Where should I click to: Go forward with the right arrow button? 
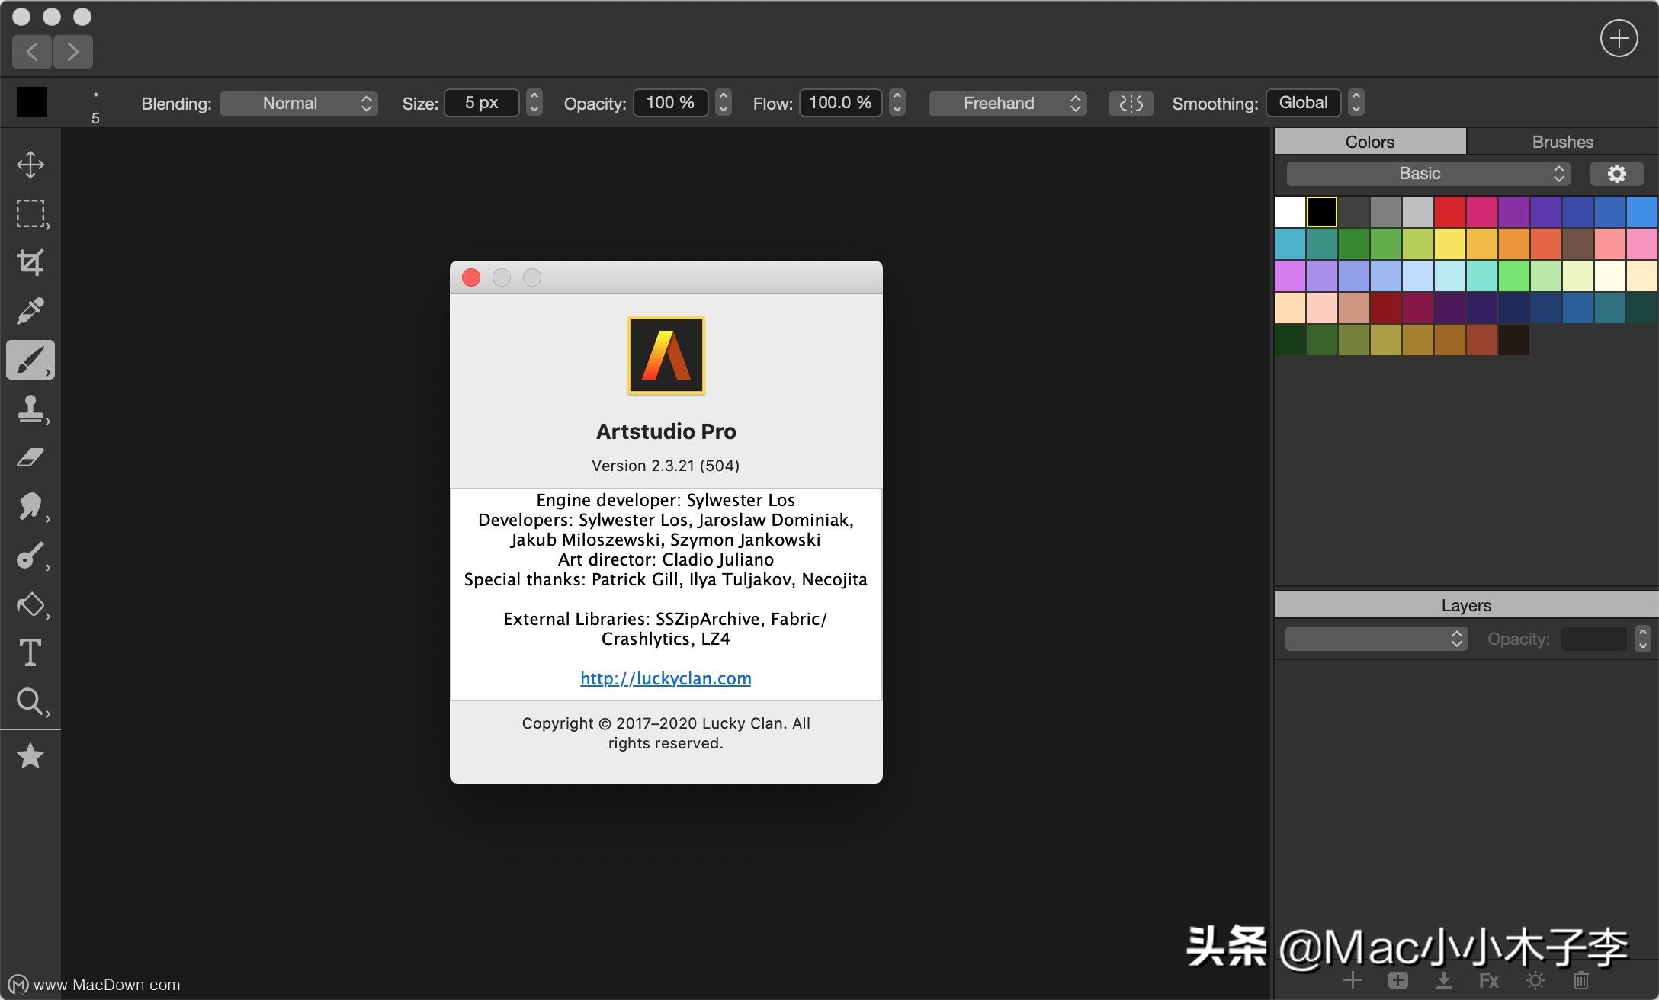(73, 52)
